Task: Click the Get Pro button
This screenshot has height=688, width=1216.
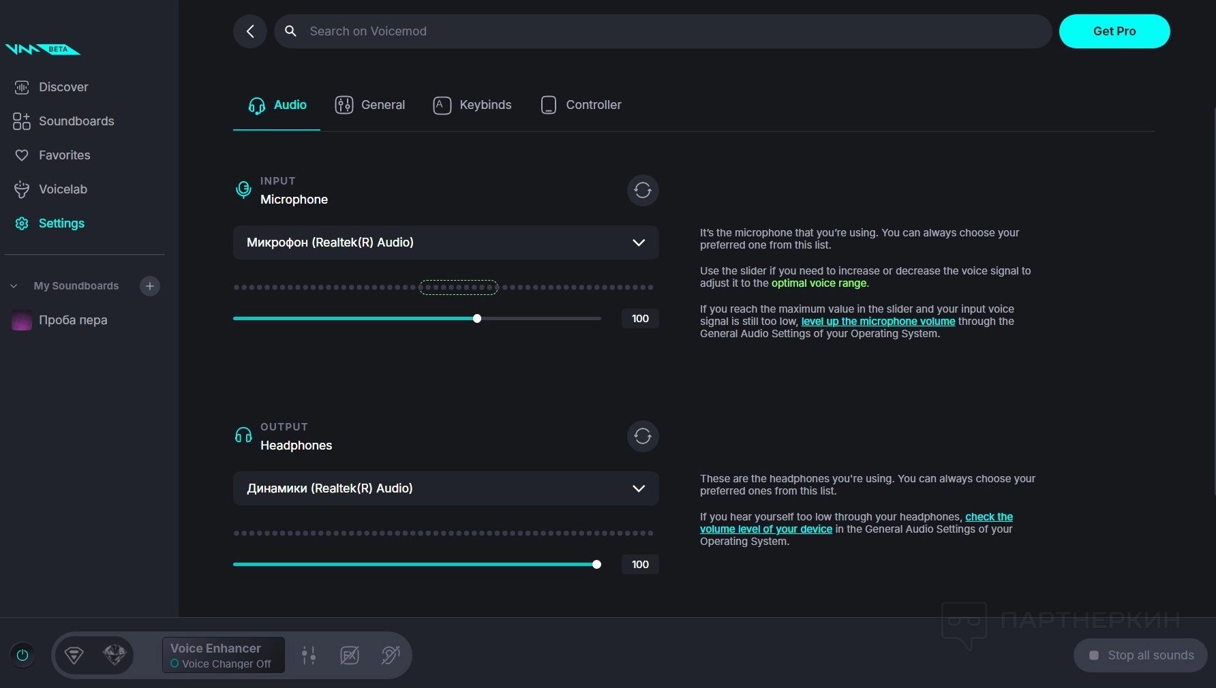Action: point(1114,31)
